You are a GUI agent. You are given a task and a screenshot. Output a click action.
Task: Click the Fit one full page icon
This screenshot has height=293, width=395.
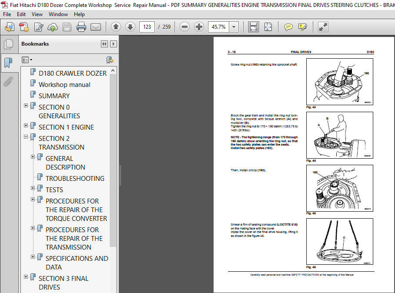point(268,27)
